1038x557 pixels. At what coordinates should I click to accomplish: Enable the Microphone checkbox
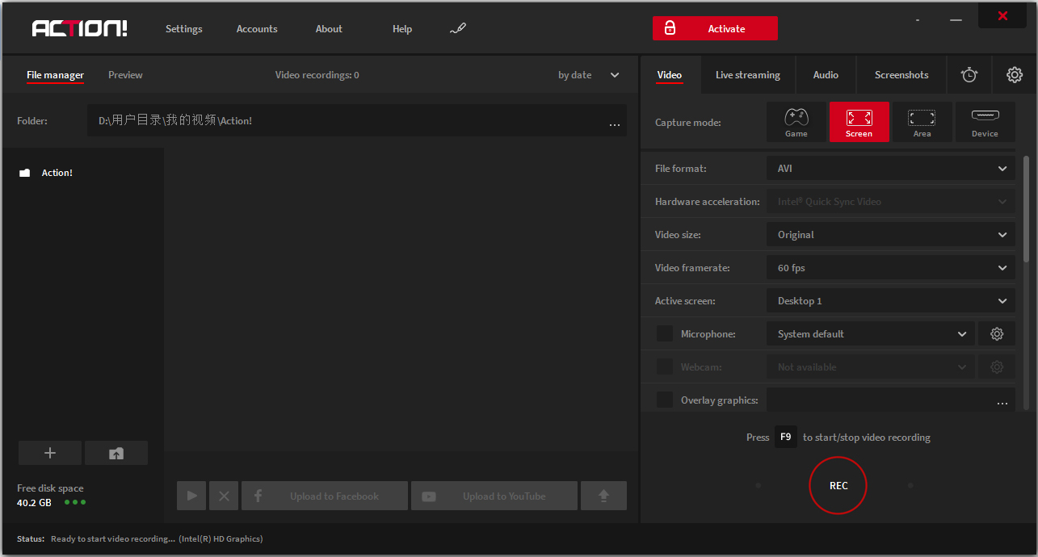click(665, 334)
